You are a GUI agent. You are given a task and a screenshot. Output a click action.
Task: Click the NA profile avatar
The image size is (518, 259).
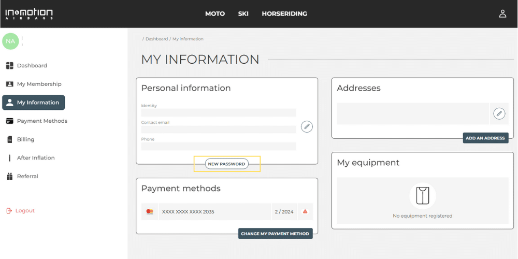tap(10, 41)
